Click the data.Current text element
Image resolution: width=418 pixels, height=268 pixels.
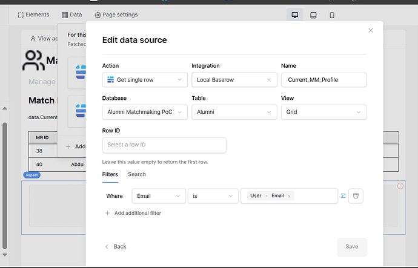(43, 117)
